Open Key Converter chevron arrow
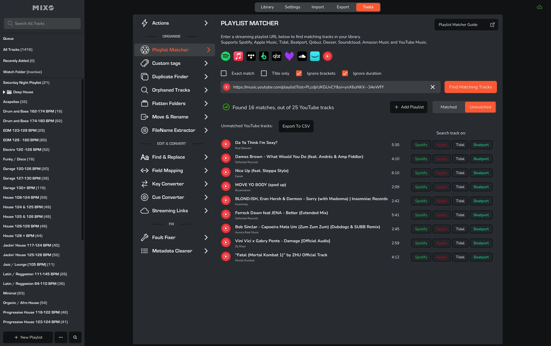This screenshot has width=551, height=346. point(206,184)
